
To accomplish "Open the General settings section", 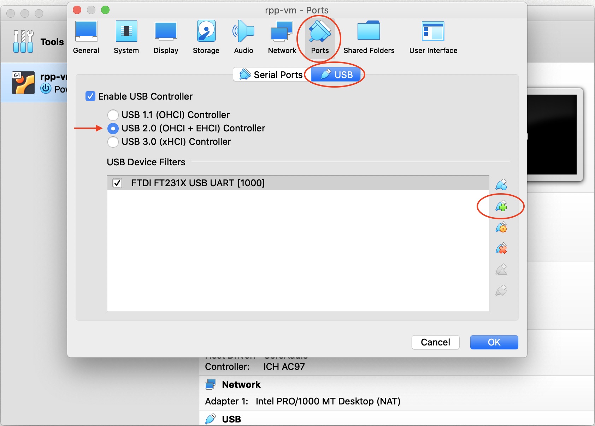I will click(86, 37).
